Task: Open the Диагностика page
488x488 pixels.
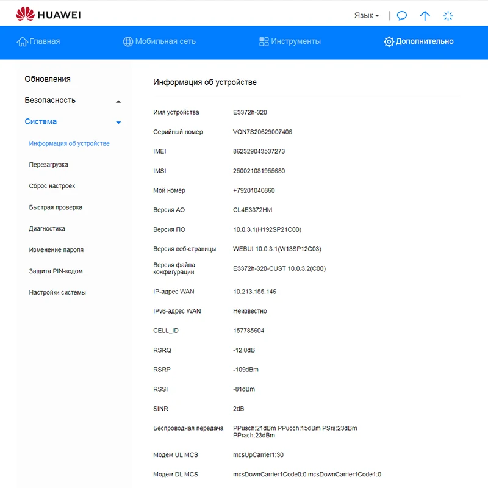Action: 47,229
